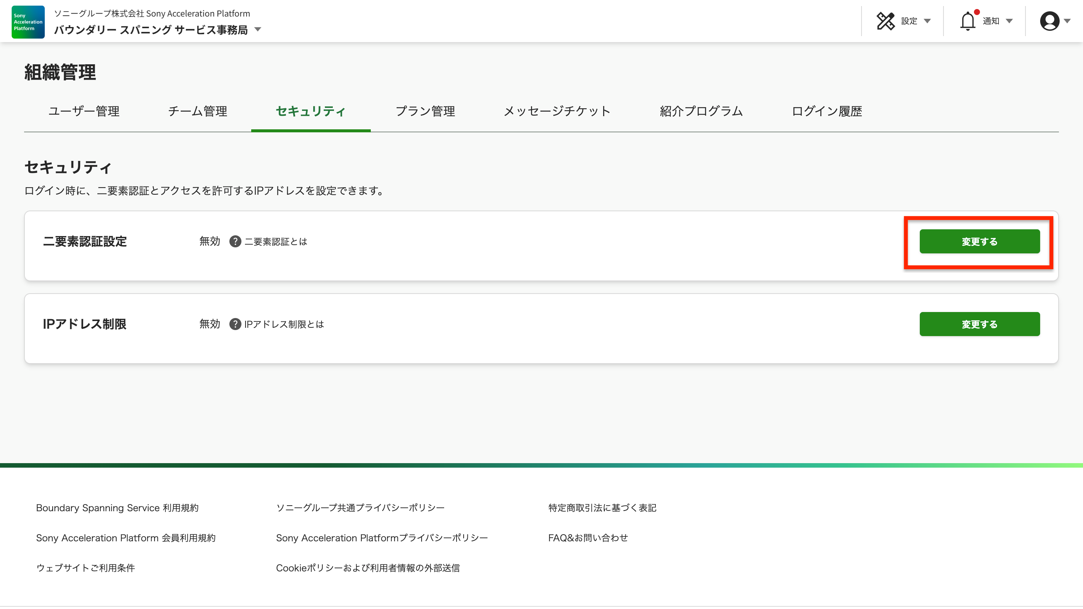Click the settings tools icon
Image resolution: width=1083 pixels, height=609 pixels.
[x=886, y=21]
